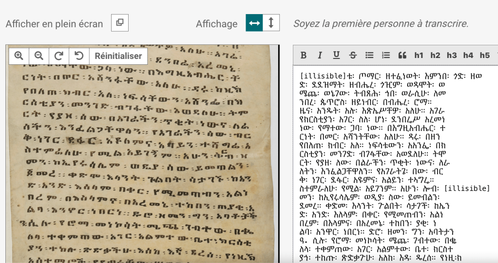Apply italic formatting in the editor
The height and width of the screenshot is (263, 498).
[x=320, y=55]
